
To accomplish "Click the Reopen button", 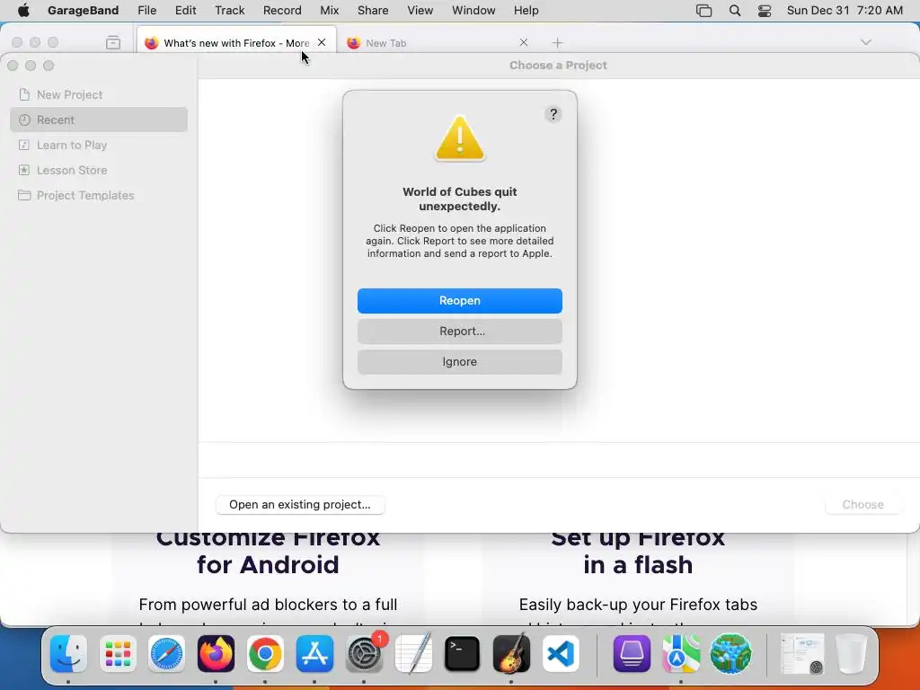I will pos(459,300).
